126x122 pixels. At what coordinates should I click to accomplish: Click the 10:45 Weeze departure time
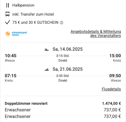pos(11,56)
